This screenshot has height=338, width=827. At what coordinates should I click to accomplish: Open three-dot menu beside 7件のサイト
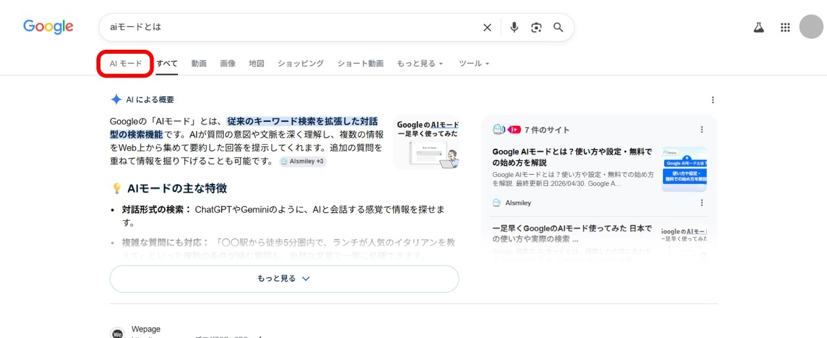(702, 130)
